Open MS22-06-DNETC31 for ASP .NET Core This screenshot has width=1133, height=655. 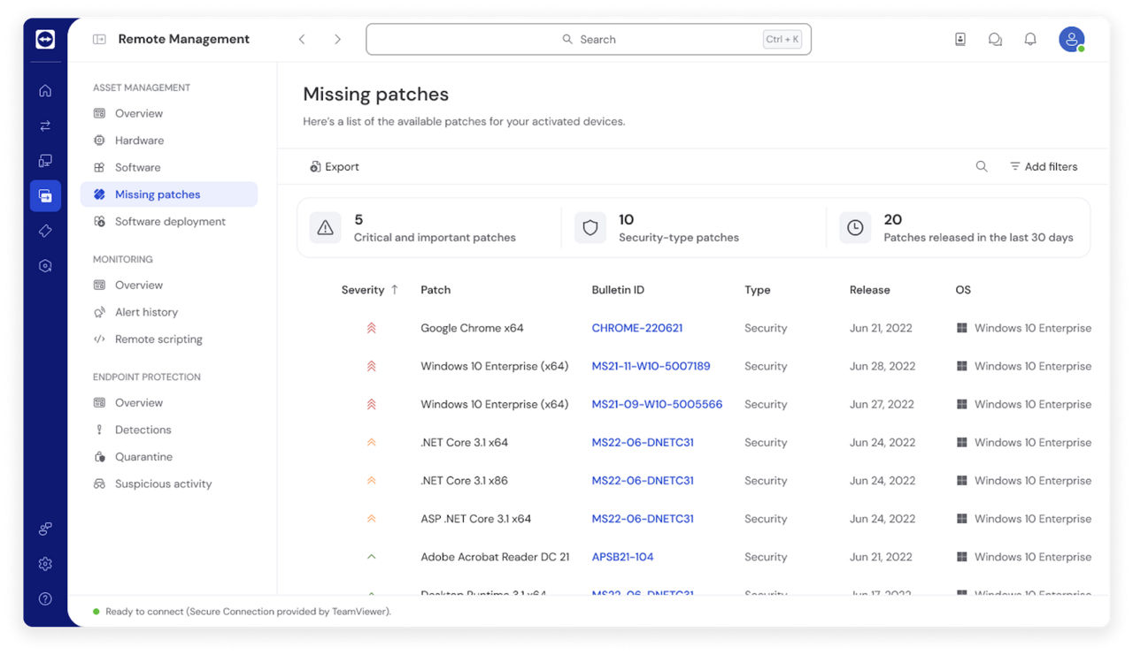[643, 519]
